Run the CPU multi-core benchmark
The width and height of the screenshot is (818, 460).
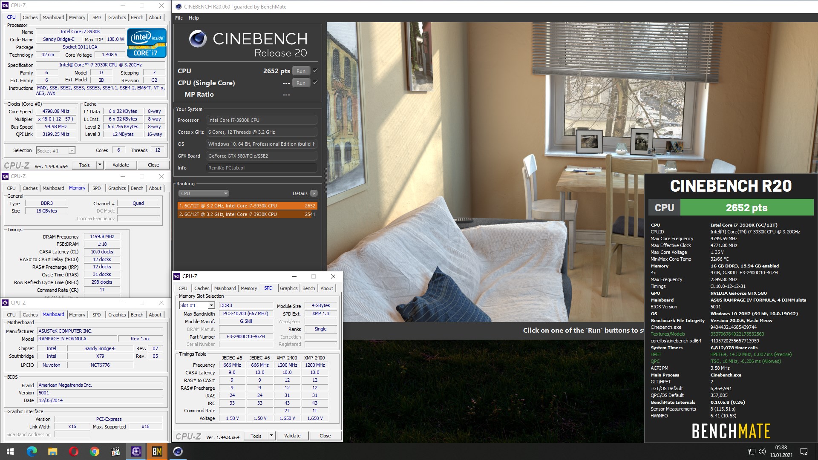click(301, 71)
